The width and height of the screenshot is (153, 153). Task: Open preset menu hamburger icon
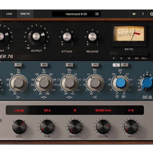tap(97, 14)
